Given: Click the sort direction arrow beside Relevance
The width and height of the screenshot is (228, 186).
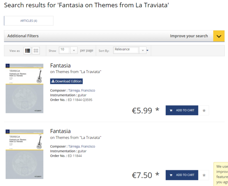Looking at the screenshot, I should pos(148,51).
